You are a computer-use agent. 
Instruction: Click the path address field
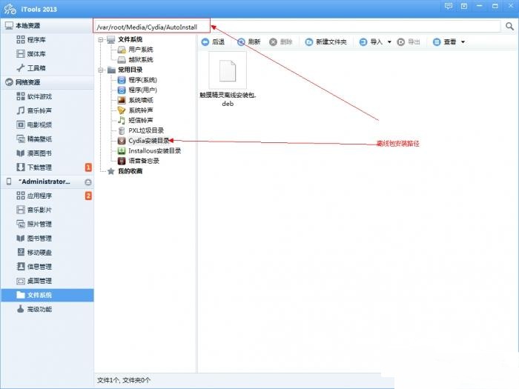[x=297, y=26]
